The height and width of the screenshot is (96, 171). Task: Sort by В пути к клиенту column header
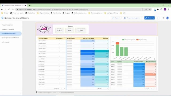151,62
